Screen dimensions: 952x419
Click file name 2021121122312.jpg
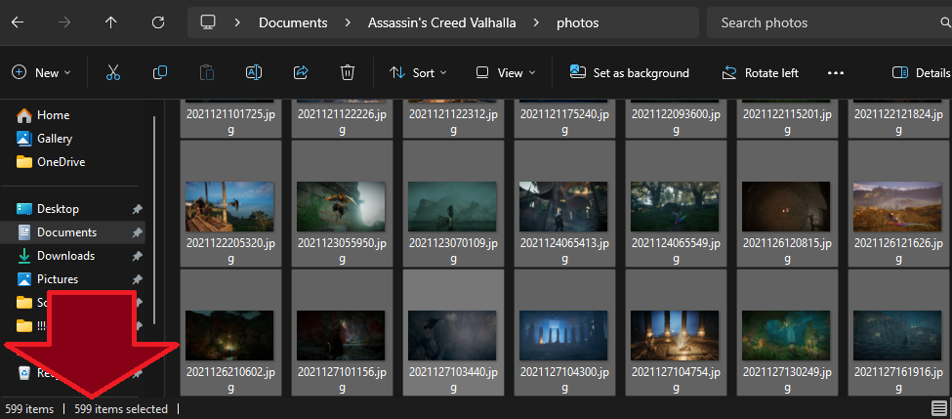pos(453,122)
